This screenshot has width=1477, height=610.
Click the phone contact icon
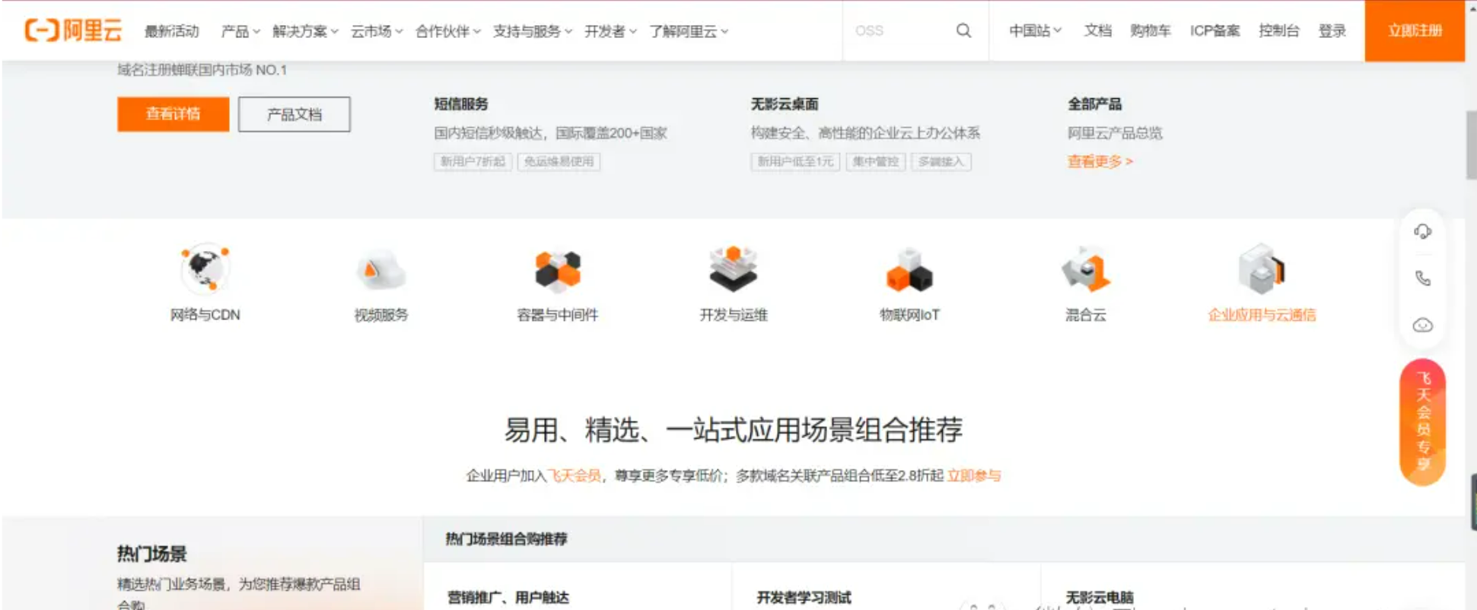pyautogui.click(x=1422, y=278)
